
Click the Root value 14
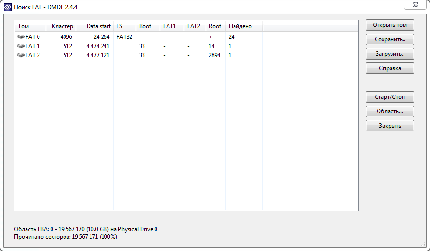pos(211,46)
